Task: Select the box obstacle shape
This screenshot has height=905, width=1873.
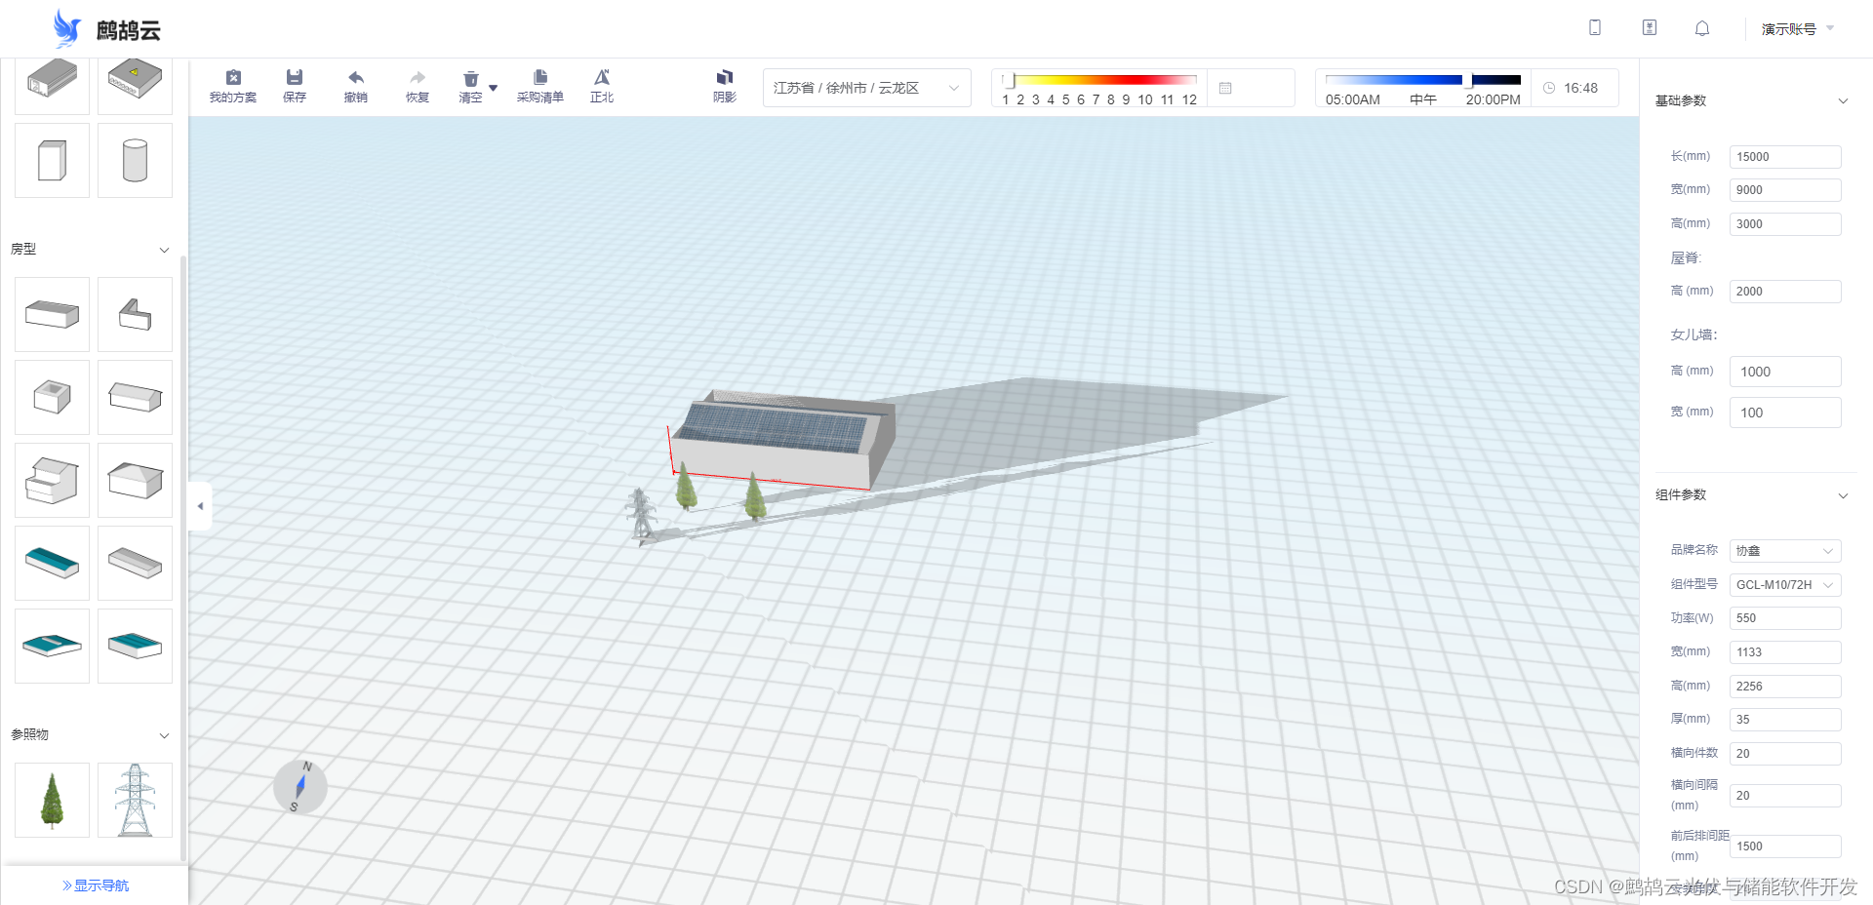Action: (53, 161)
